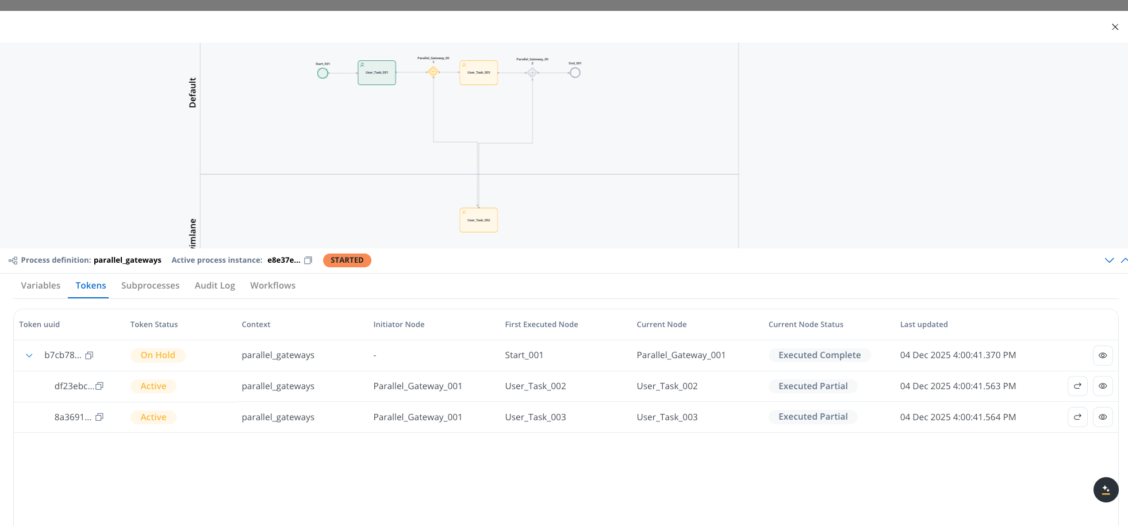The height and width of the screenshot is (526, 1128).
Task: Click the process definition hierarchy icon
Action: coord(13,260)
